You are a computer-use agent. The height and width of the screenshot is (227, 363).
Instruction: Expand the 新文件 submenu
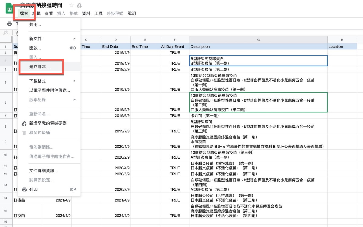pos(74,39)
